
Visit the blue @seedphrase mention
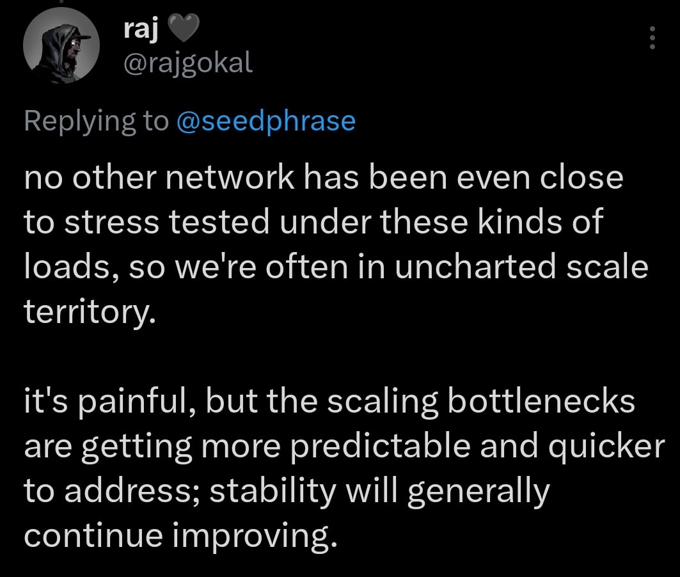[266, 120]
